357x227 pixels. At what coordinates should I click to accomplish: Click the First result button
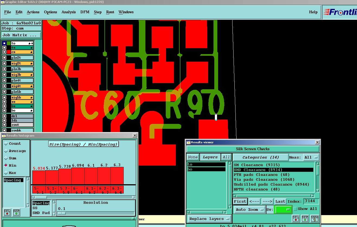(x=240, y=201)
